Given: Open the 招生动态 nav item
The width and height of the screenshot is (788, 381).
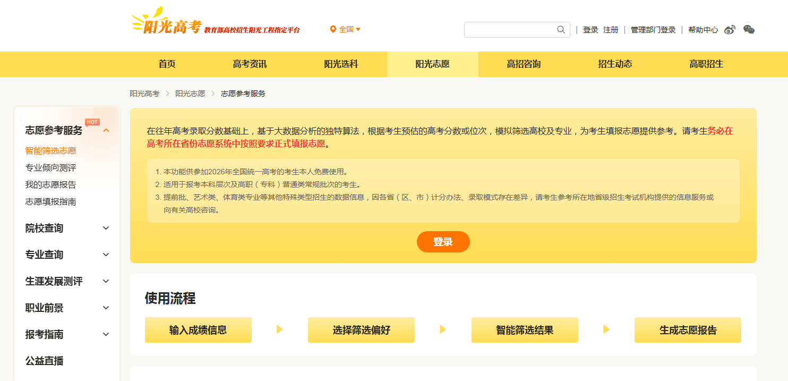Looking at the screenshot, I should coord(615,64).
